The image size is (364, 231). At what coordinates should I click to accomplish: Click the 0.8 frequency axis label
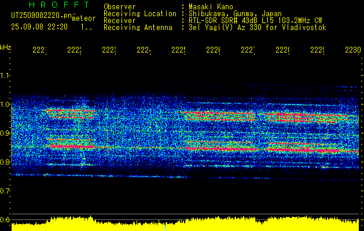(5, 162)
